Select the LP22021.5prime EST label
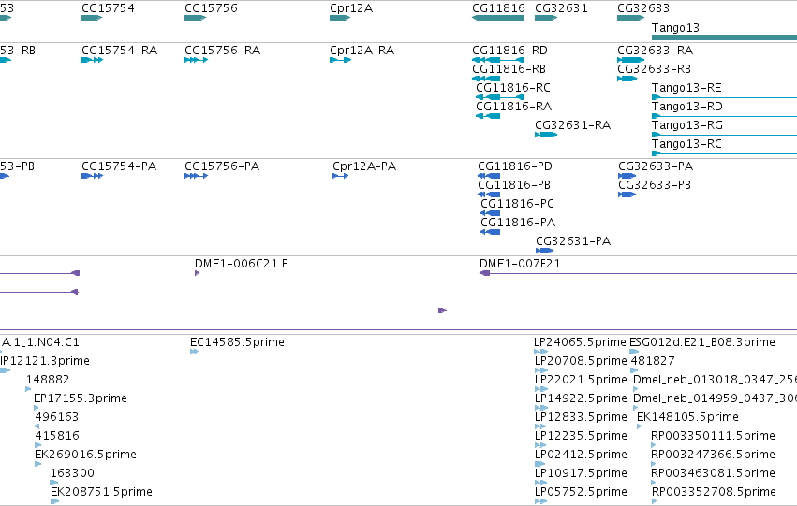Image resolution: width=797 pixels, height=506 pixels. [581, 380]
